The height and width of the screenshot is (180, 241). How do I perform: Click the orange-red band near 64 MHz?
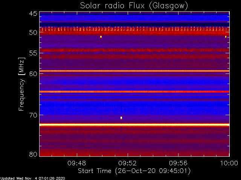pos(134,91)
